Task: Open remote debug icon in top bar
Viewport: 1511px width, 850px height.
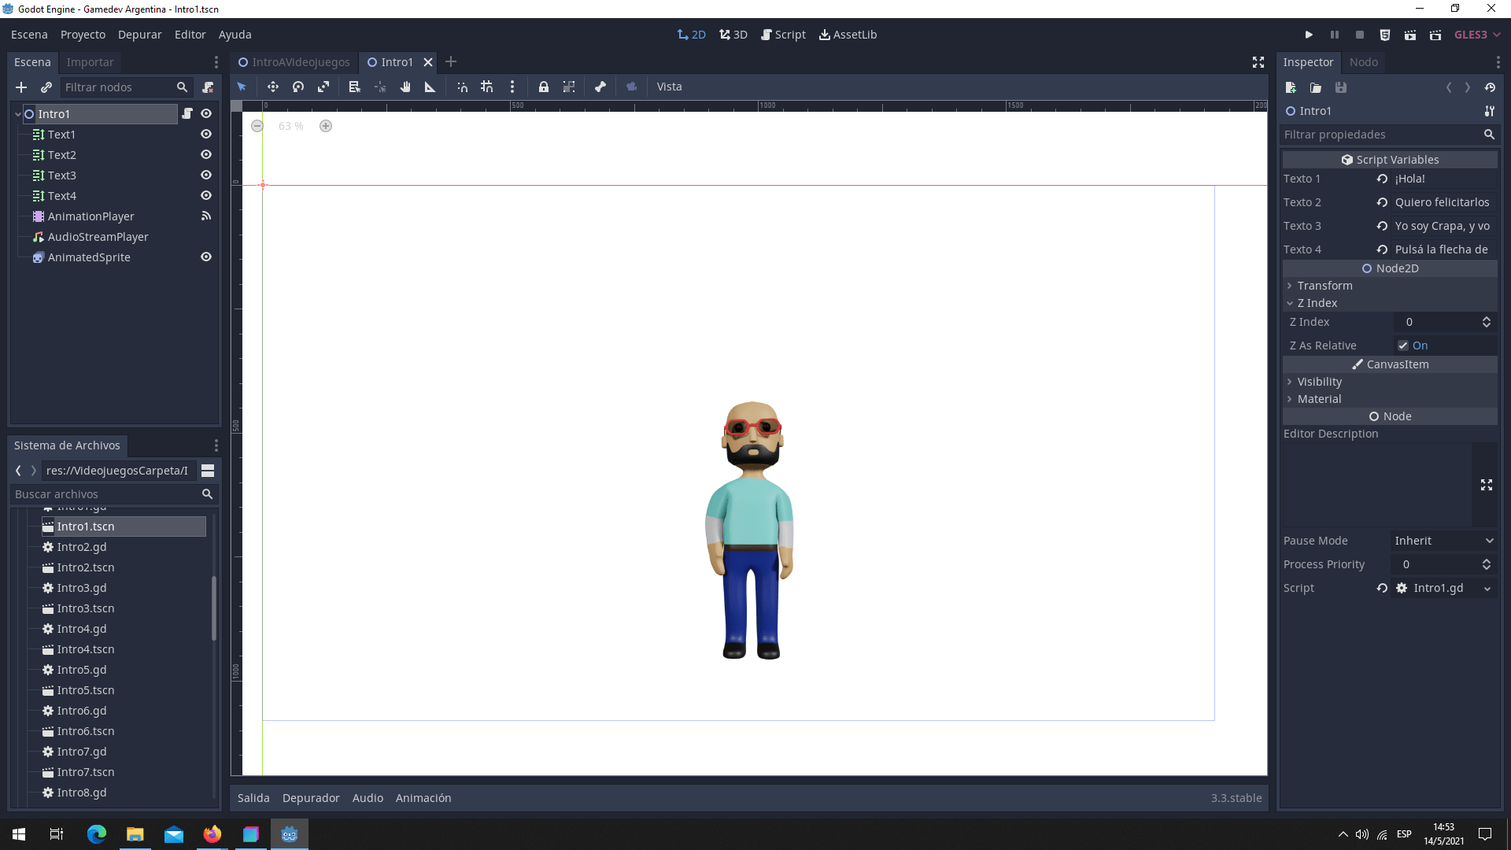Action: pyautogui.click(x=1385, y=35)
